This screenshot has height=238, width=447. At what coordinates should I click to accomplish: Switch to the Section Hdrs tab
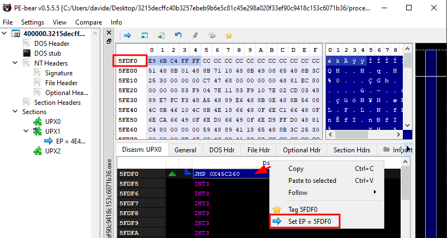352,150
